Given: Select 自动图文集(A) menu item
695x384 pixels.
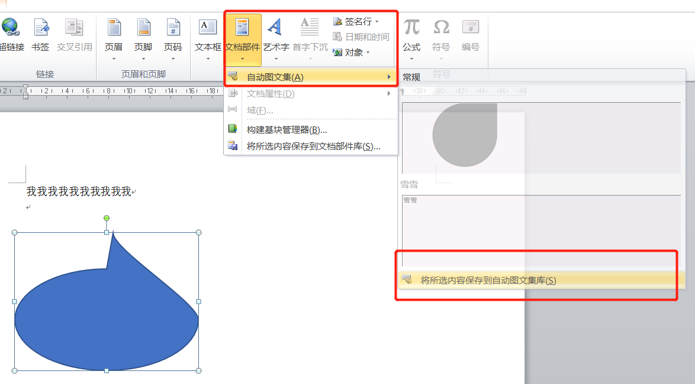Looking at the screenshot, I should [275, 77].
